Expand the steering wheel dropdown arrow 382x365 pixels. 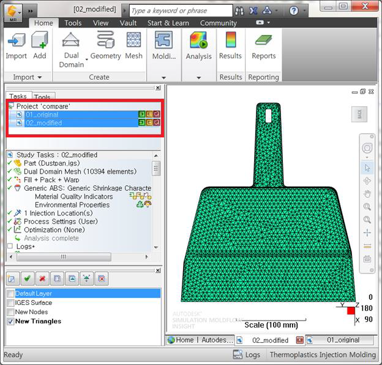coord(367,158)
